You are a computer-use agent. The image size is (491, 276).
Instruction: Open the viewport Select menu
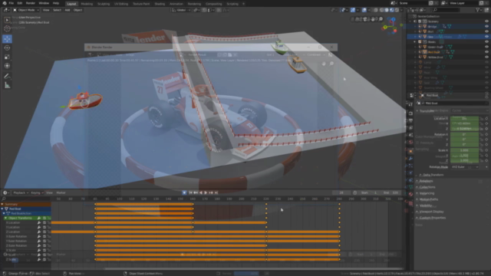pyautogui.click(x=57, y=10)
